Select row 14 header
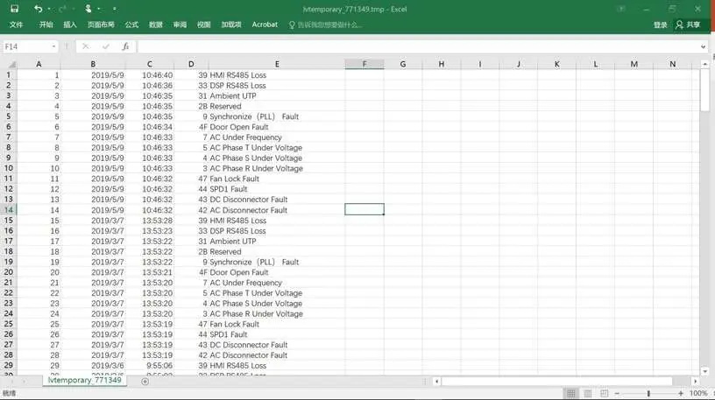The width and height of the screenshot is (715, 400). (9, 210)
